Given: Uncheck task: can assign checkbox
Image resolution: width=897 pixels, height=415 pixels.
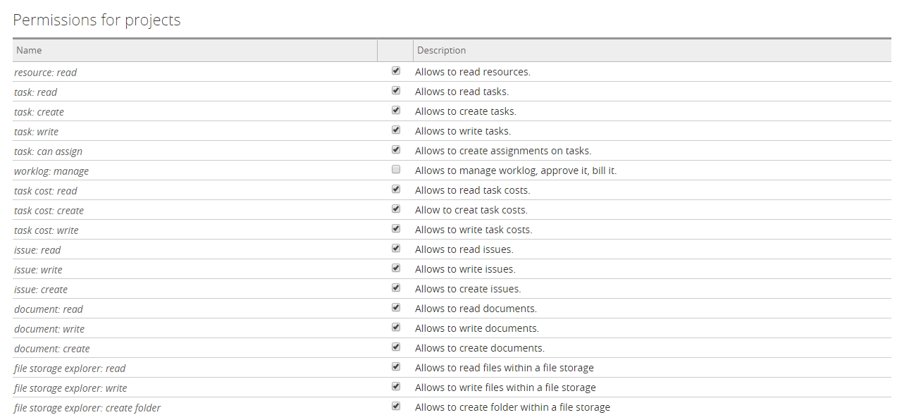Looking at the screenshot, I should pyautogui.click(x=396, y=150).
